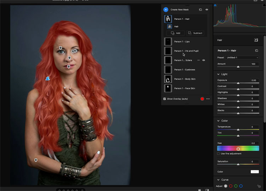Click the Contrast slider handle

click(238, 89)
